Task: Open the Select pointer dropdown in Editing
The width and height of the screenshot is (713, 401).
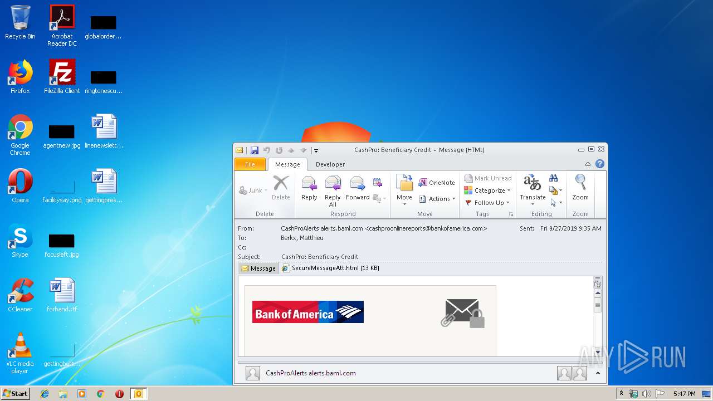Action: pyautogui.click(x=555, y=203)
